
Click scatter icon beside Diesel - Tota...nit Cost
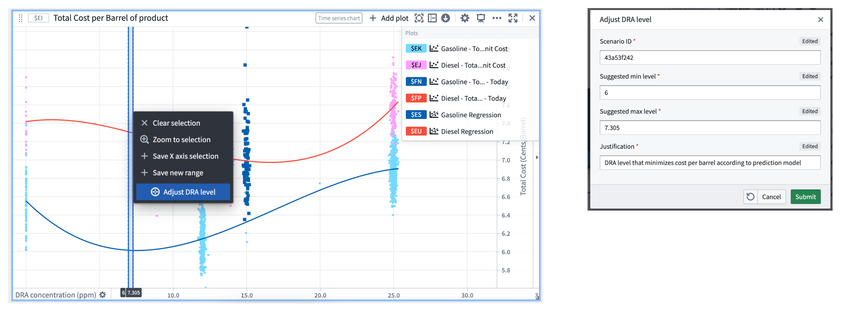[434, 65]
